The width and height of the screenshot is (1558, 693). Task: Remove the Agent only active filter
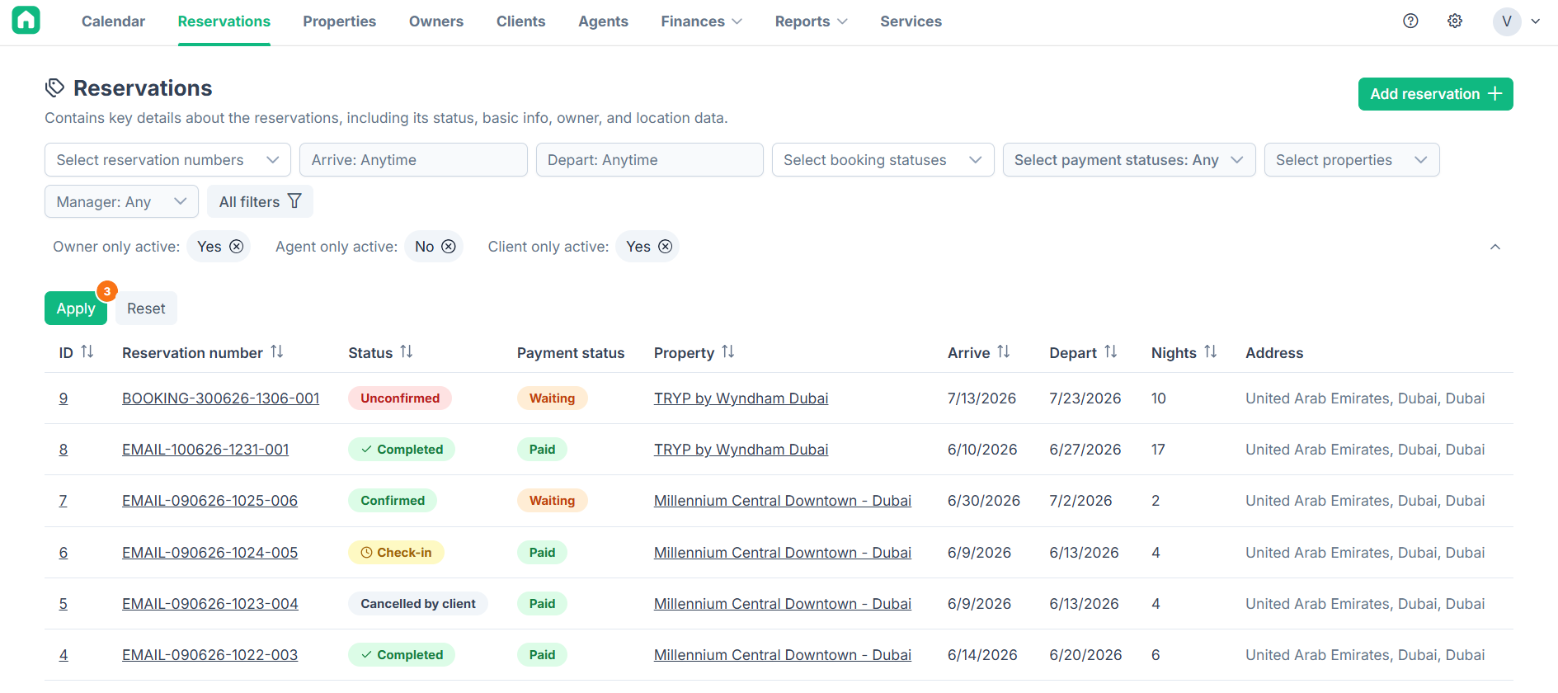point(449,247)
